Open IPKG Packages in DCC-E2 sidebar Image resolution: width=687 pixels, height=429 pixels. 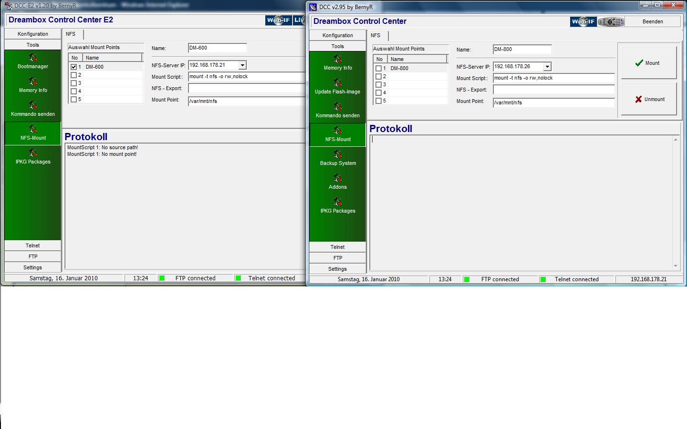click(33, 157)
